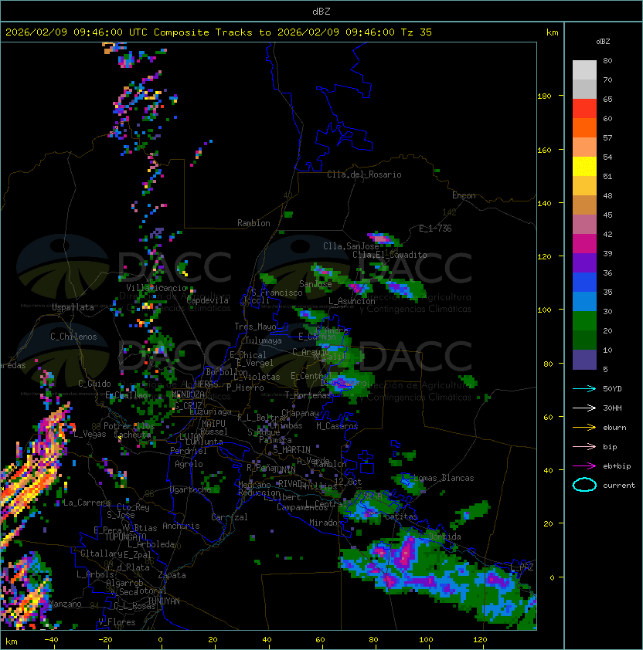
Task: Click the 'Clla.SanJose' place label
Action: 351,246
